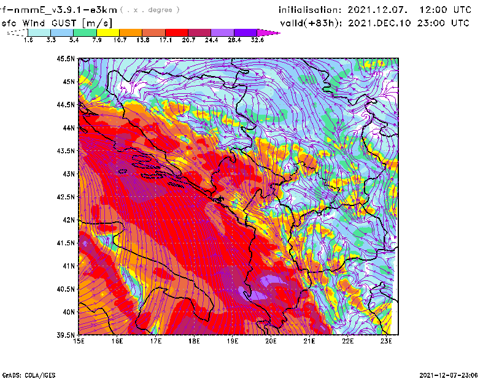The height and width of the screenshot is (379, 491).
Task: Click the '15E' longitude label
Action: [79, 341]
